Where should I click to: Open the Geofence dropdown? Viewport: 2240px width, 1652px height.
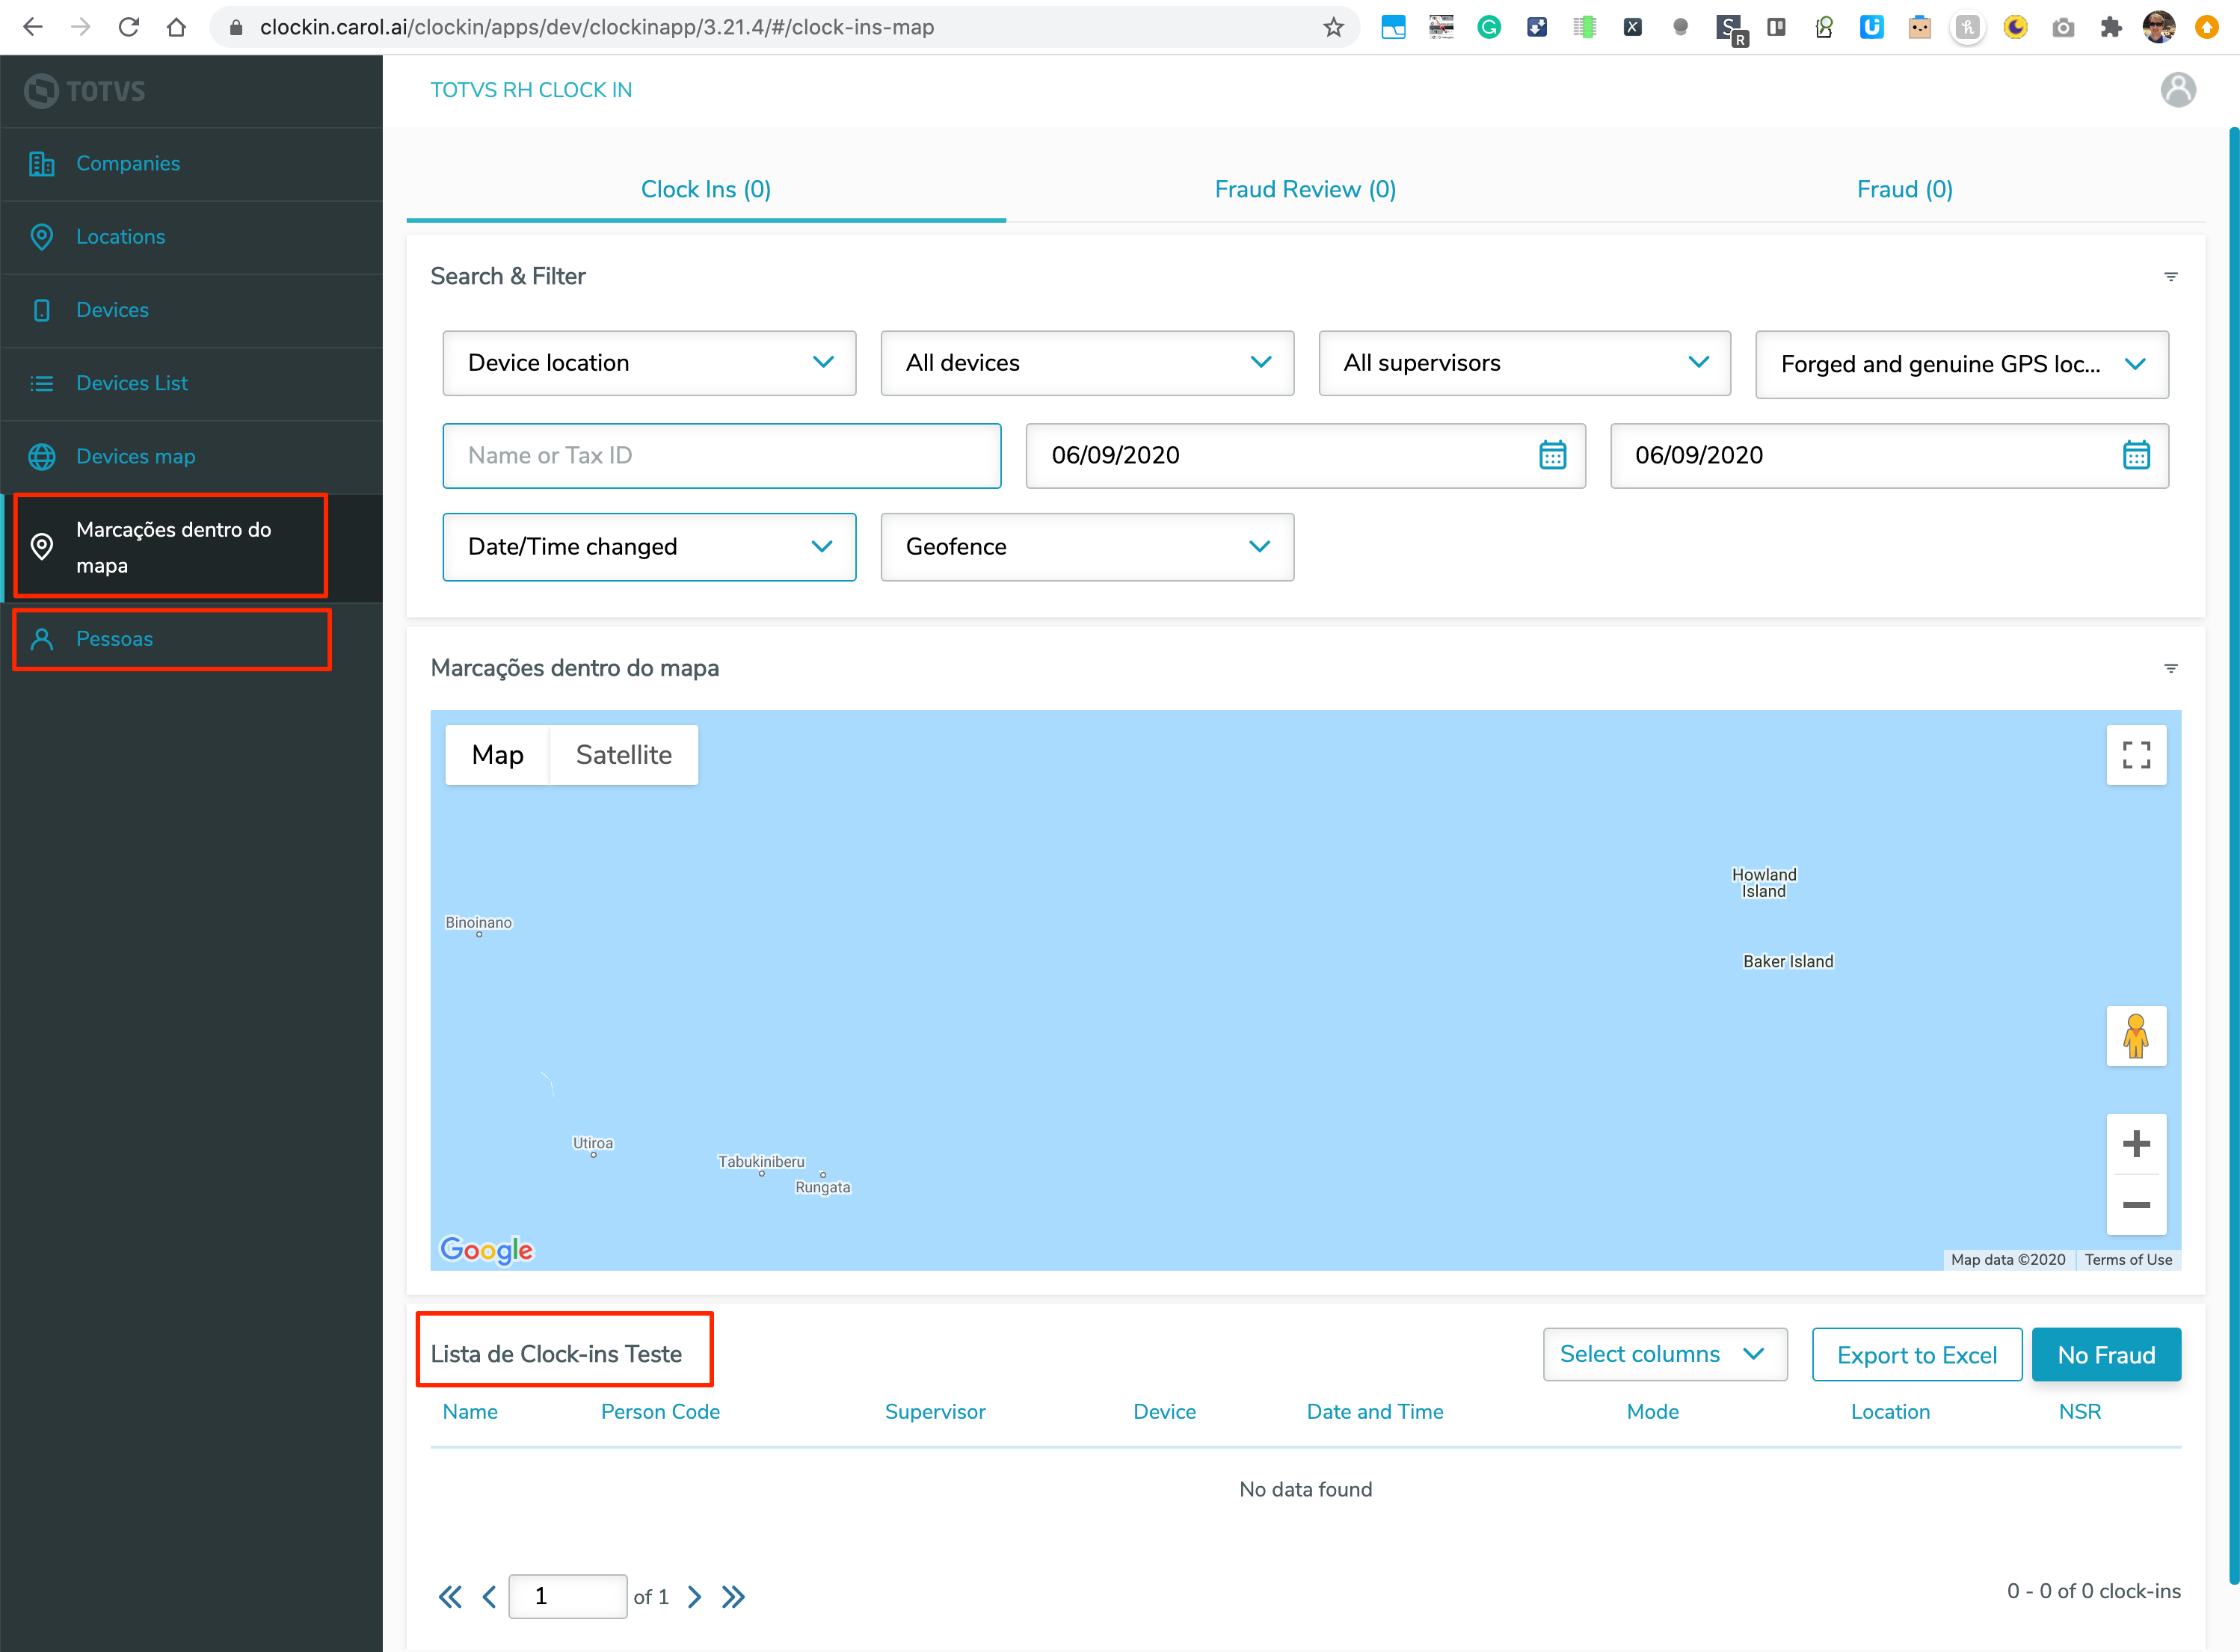click(1086, 547)
